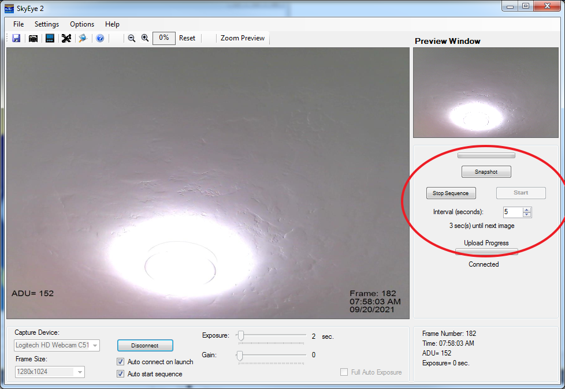The image size is (565, 389).
Task: Click the Connected status text
Action: coord(484,264)
